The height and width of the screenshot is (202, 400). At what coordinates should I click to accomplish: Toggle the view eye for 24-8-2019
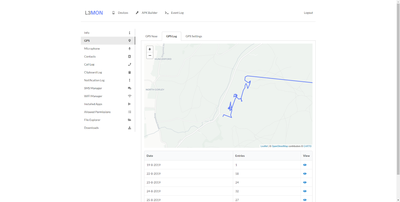[305, 191]
